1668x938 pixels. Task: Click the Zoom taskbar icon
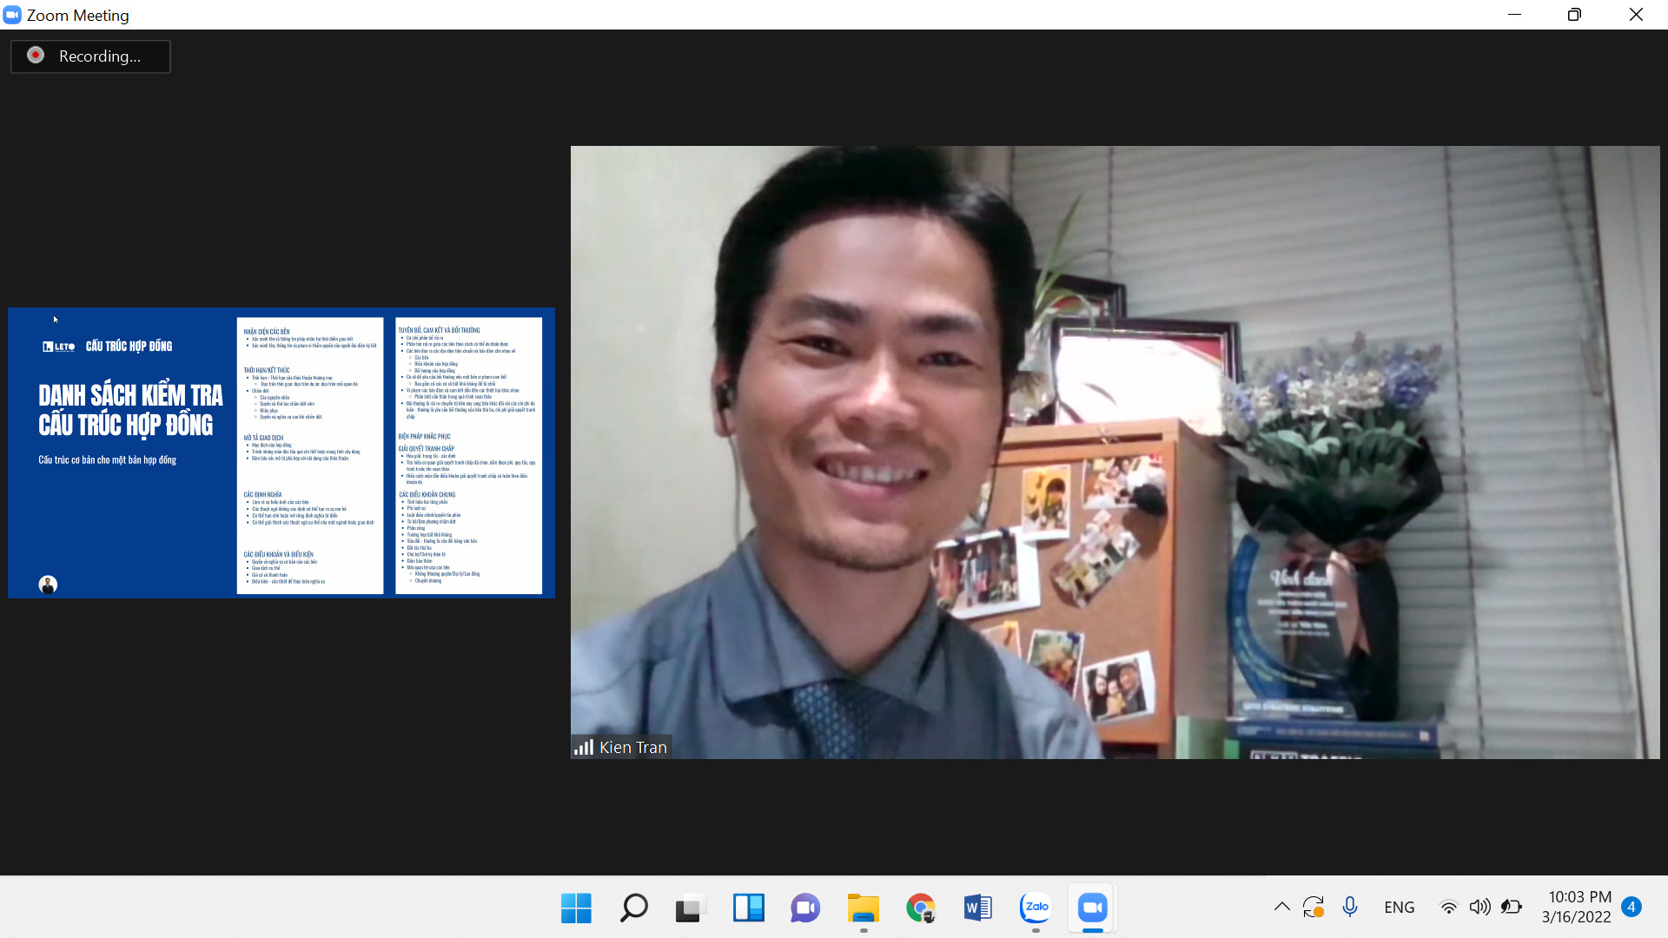coord(1093,908)
